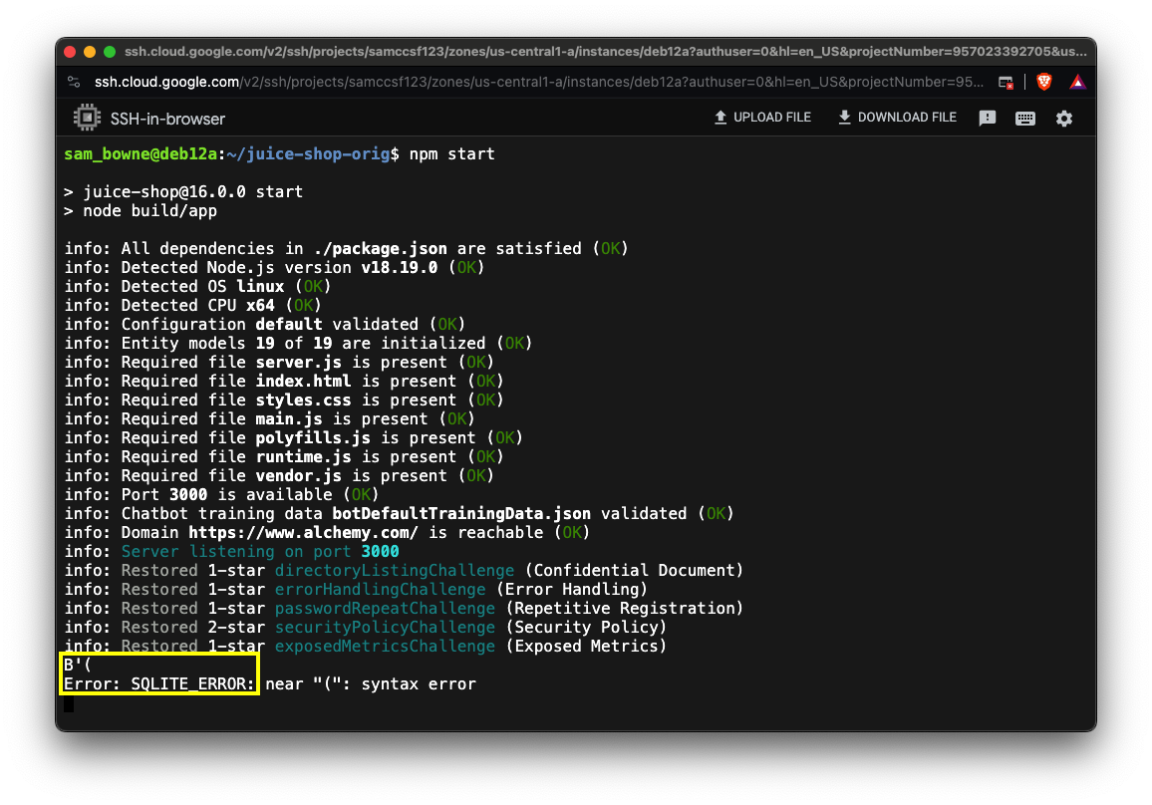Click the Brave rewards triangle icon
The image size is (1152, 805).
(x=1077, y=82)
